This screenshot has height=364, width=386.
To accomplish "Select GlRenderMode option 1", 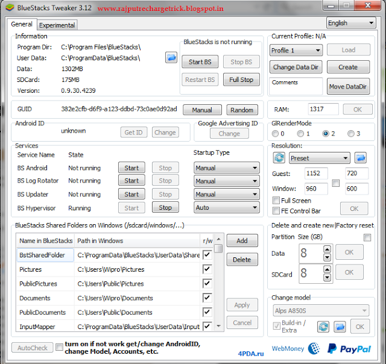I will [x=300, y=134].
